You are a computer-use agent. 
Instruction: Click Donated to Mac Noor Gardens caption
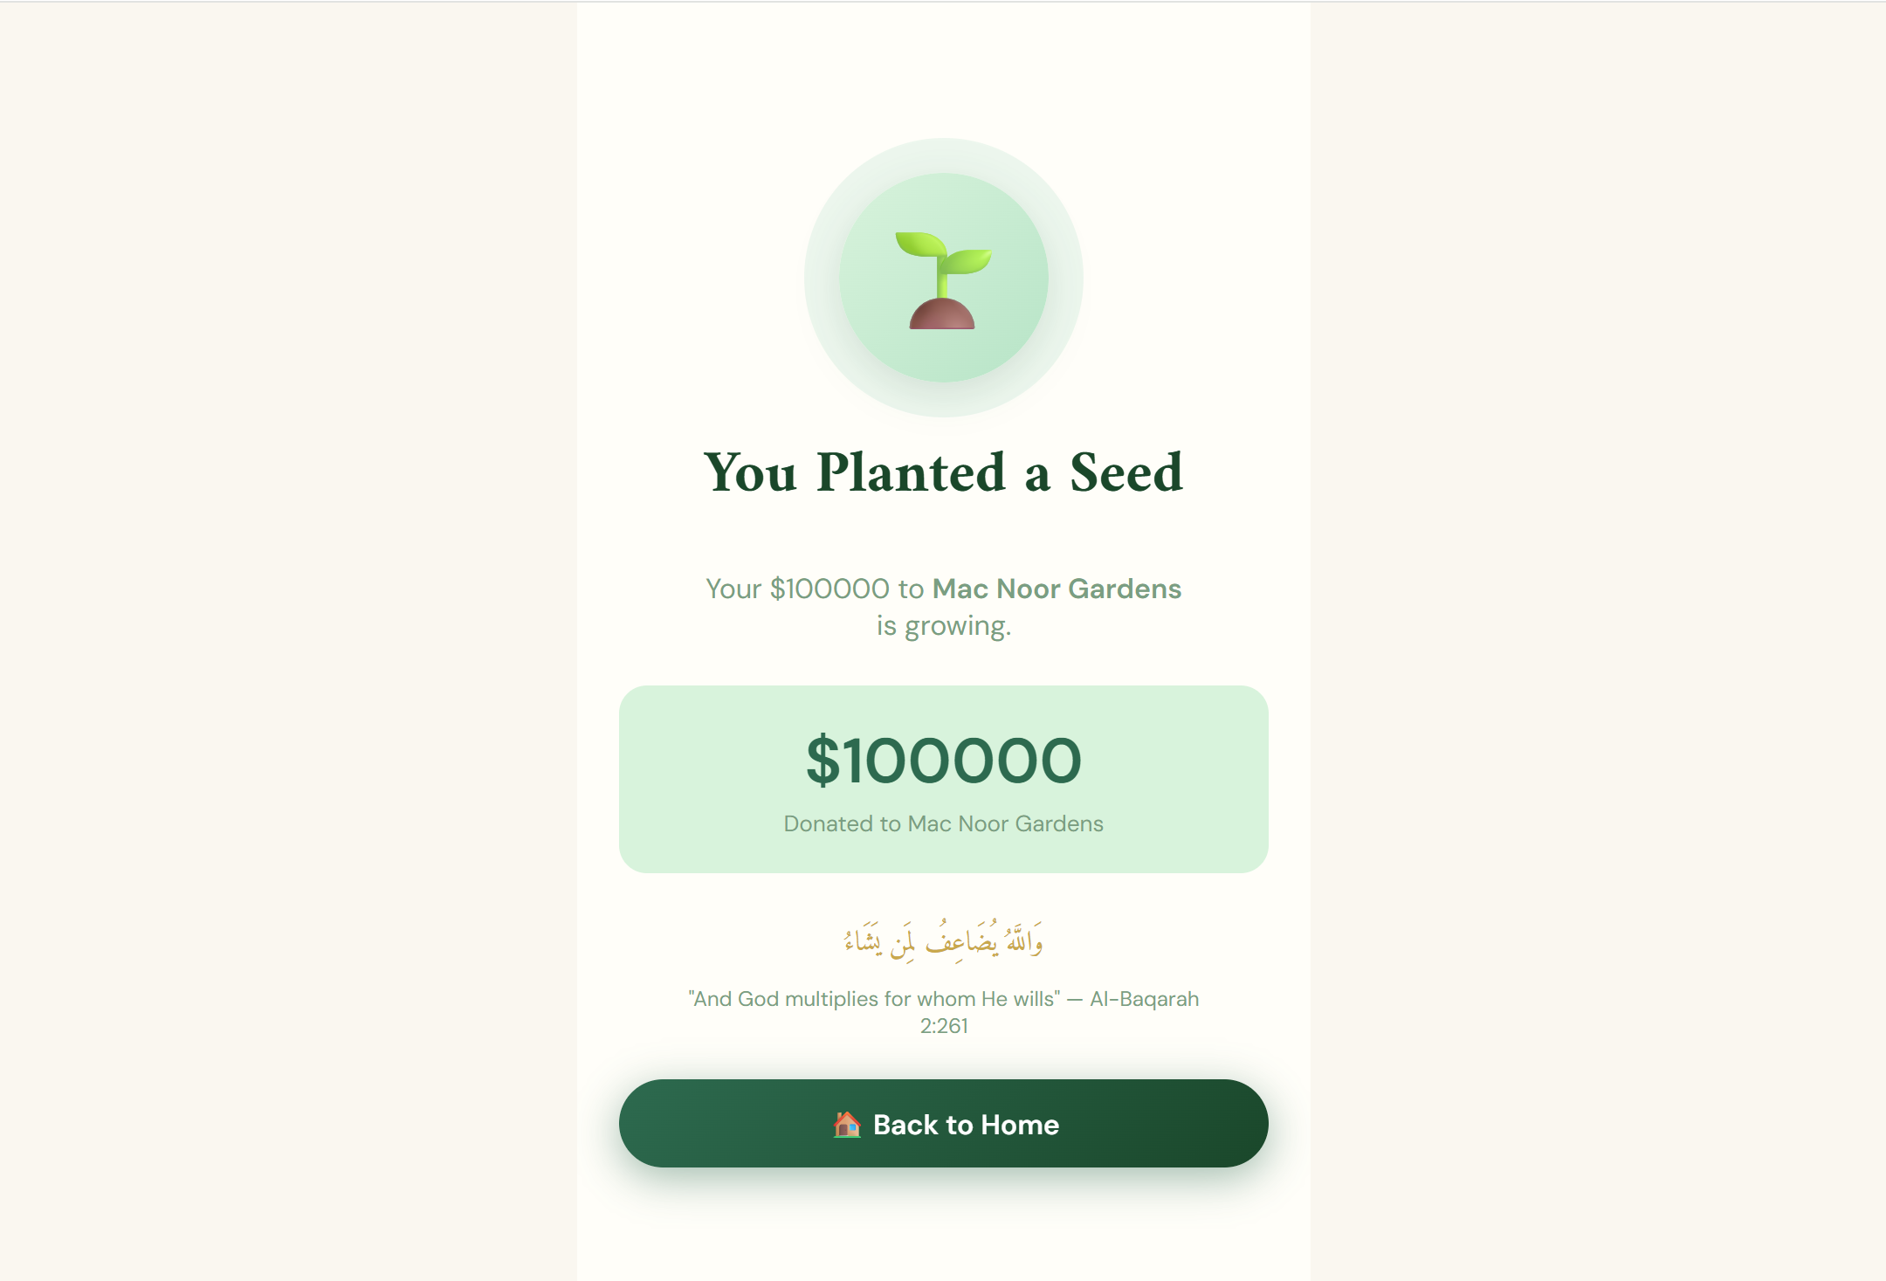943,823
